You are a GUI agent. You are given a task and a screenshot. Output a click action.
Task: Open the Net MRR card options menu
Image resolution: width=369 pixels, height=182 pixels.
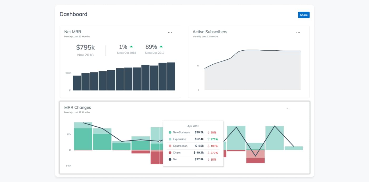(x=170, y=32)
